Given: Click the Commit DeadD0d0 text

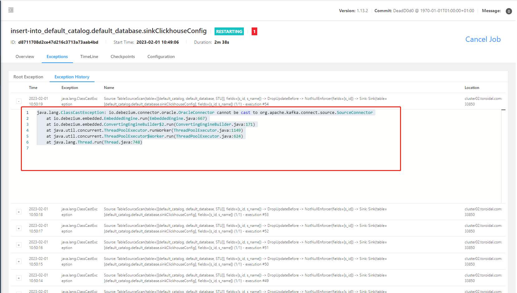Looking at the screenshot, I should pyautogui.click(x=424, y=11).
